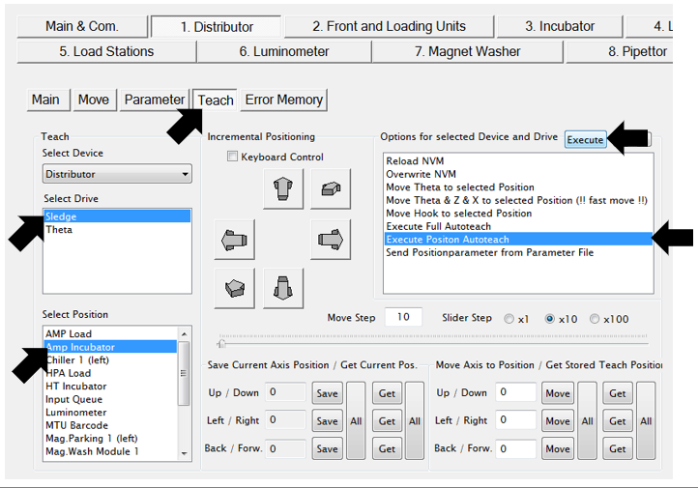
Task: Click the move-up arrow in Incremental Positioning
Action: point(282,188)
